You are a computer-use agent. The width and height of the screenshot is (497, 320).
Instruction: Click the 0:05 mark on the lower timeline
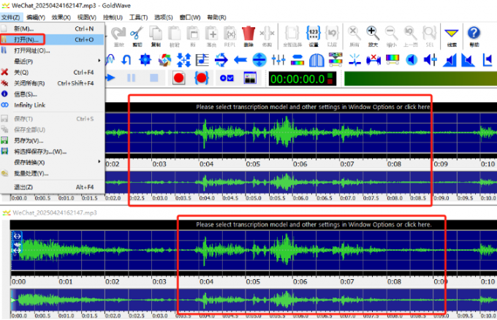click(x=253, y=281)
